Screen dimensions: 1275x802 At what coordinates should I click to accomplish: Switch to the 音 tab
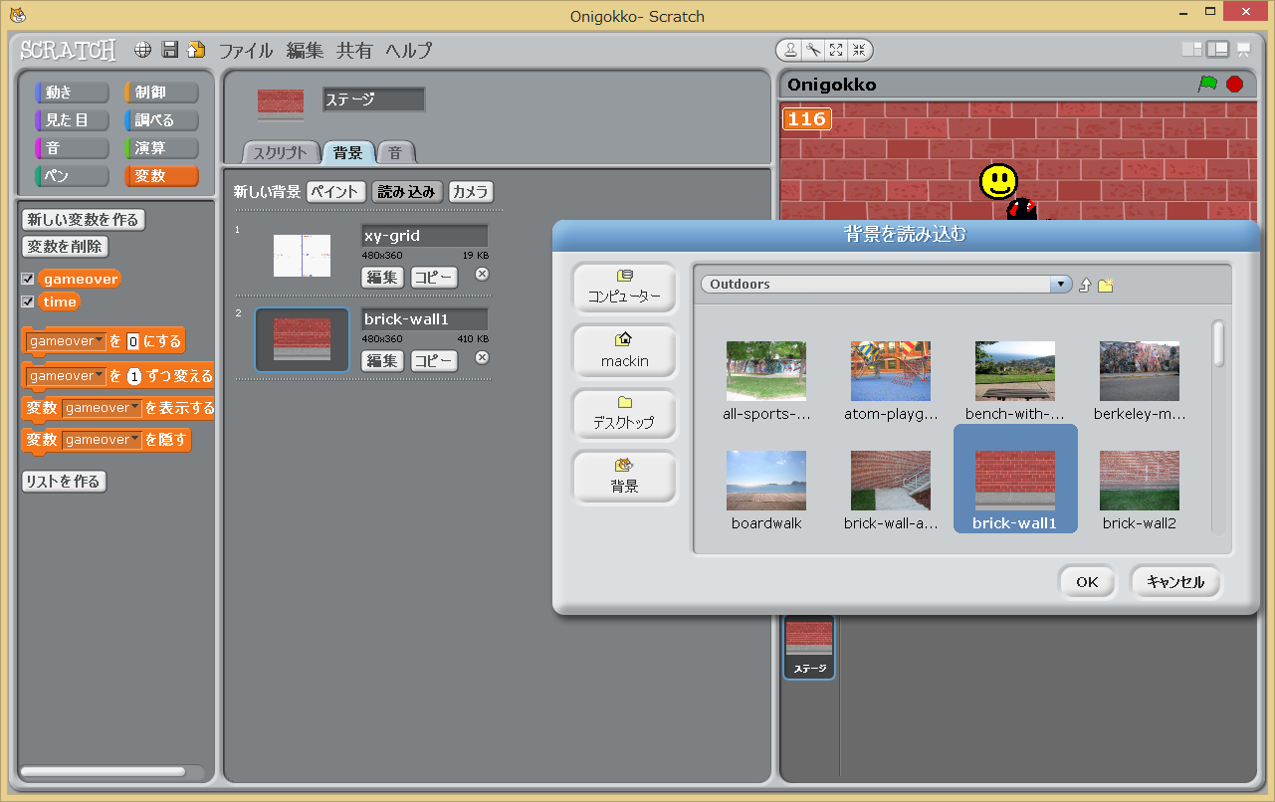[x=395, y=153]
